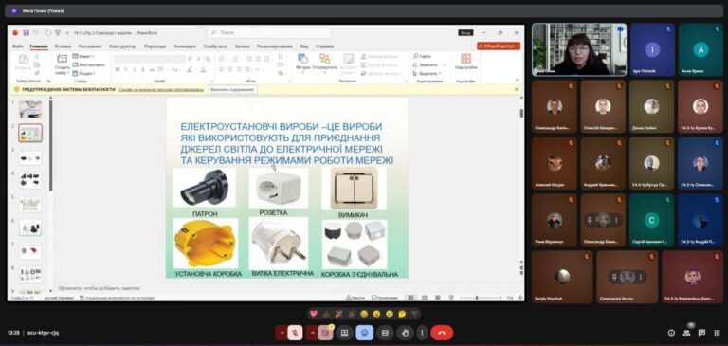Open Примечания comments in status bar
Image resolution: width=728 pixels, height=346 pixels.
[x=385, y=298]
